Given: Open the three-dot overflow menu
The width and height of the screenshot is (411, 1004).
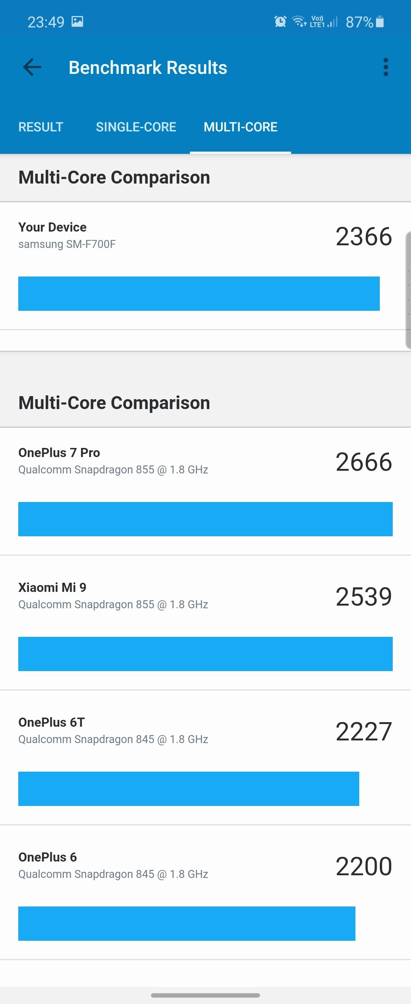Looking at the screenshot, I should [385, 67].
